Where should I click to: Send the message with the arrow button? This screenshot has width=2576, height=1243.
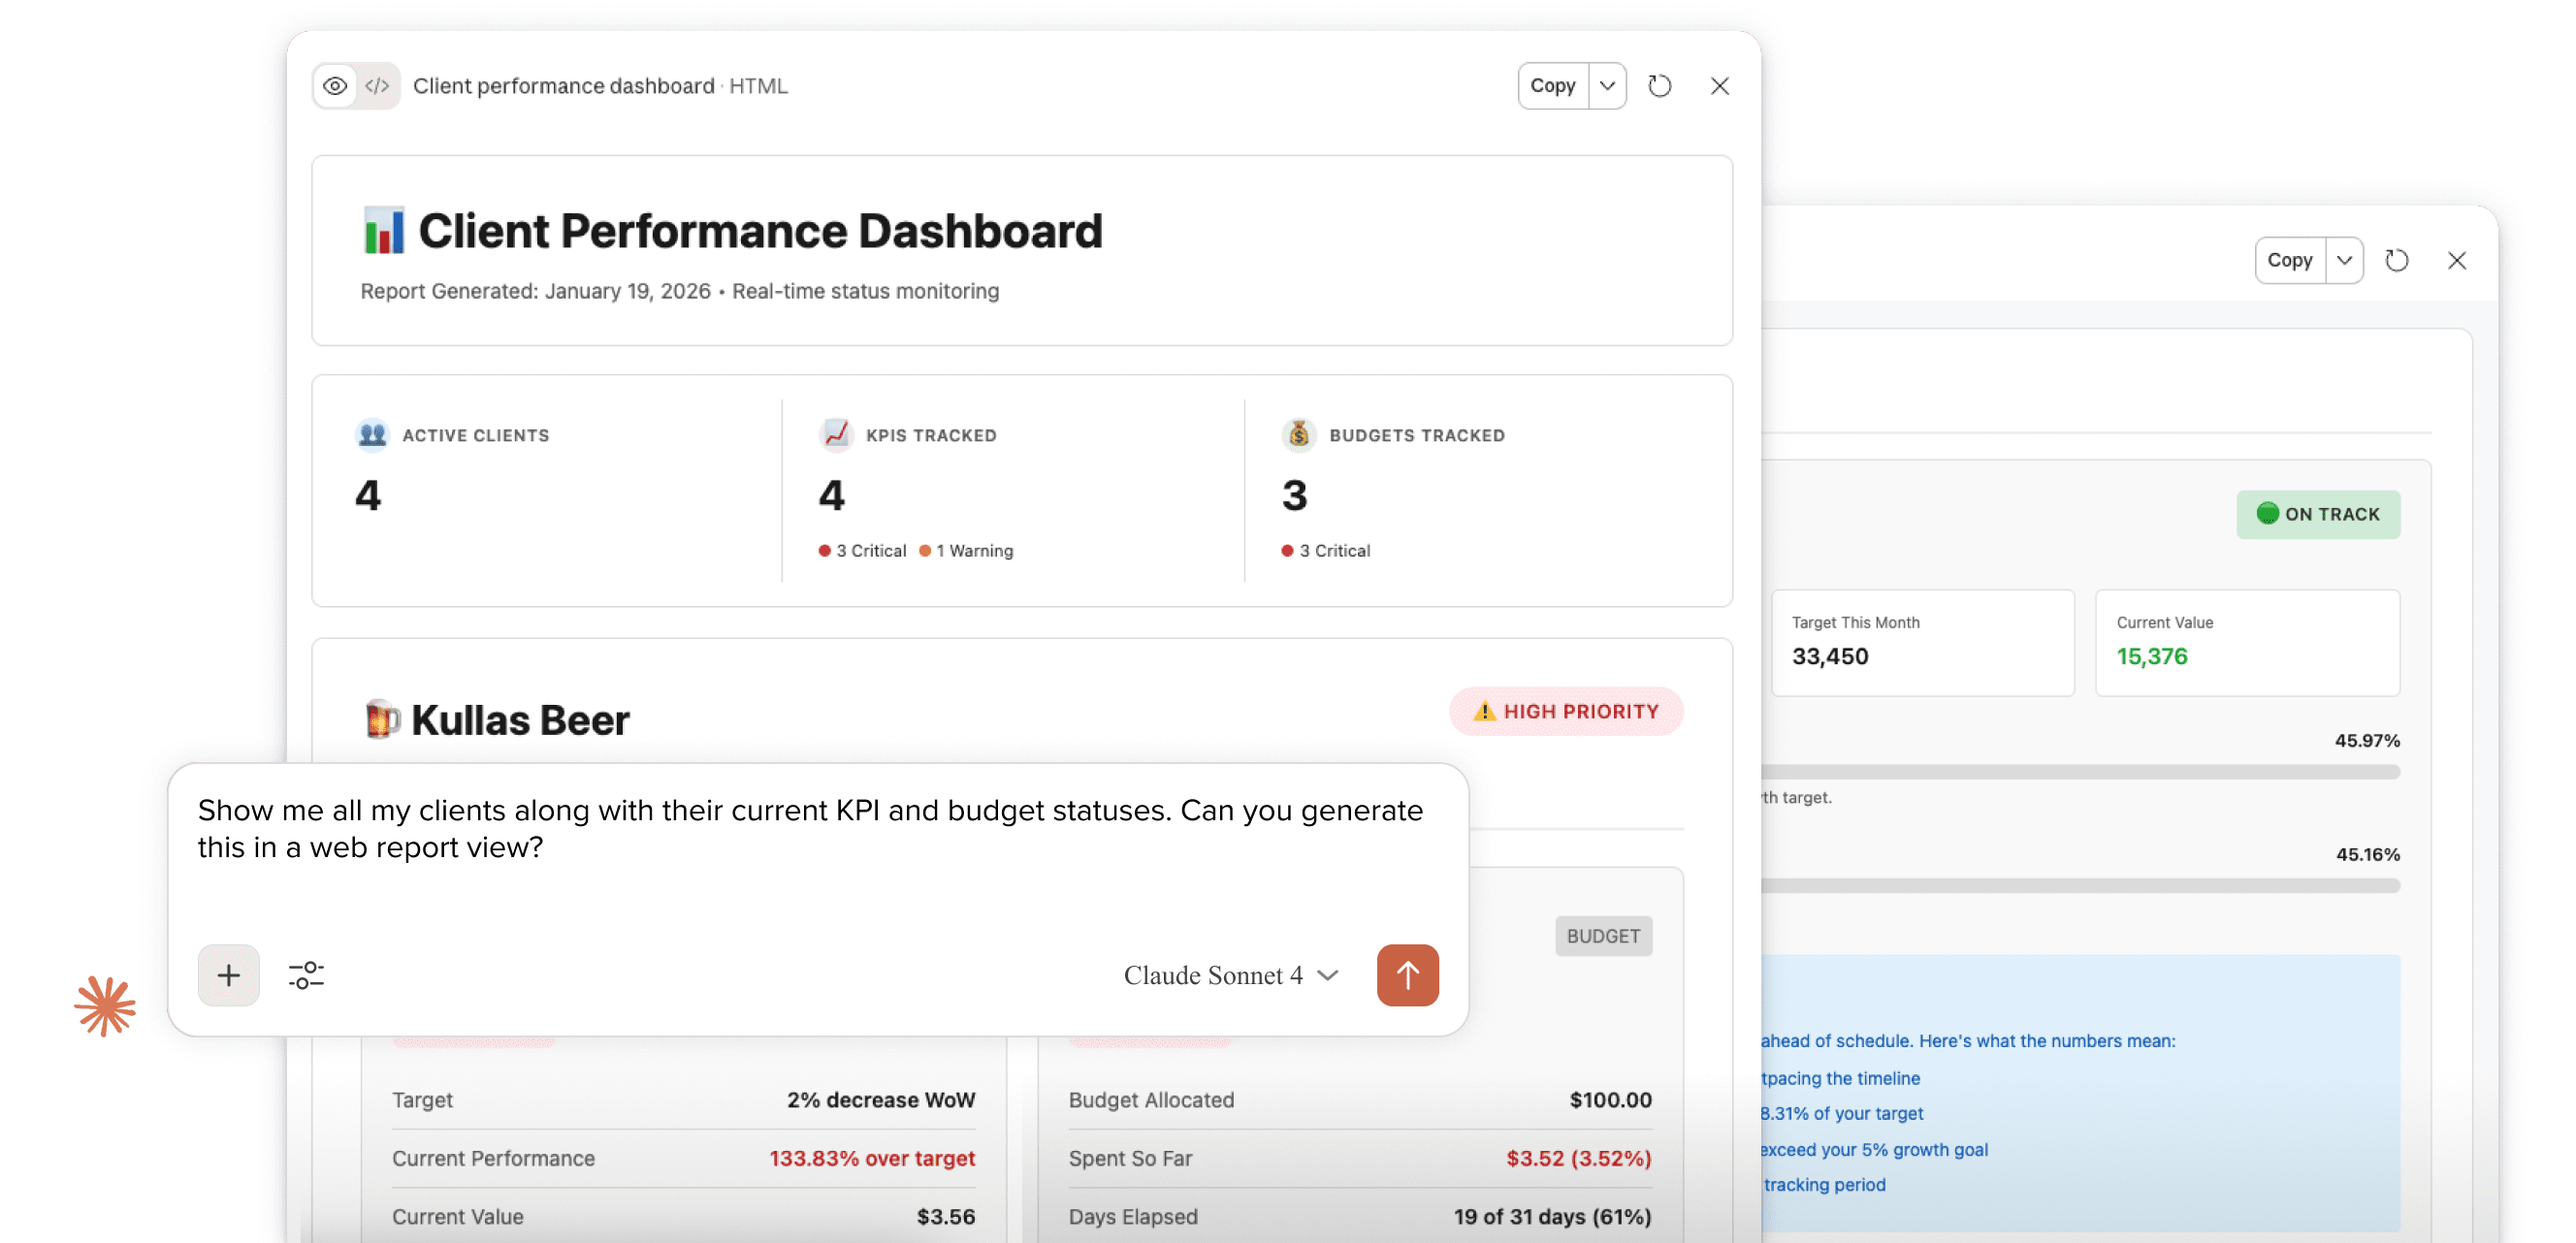point(1407,975)
